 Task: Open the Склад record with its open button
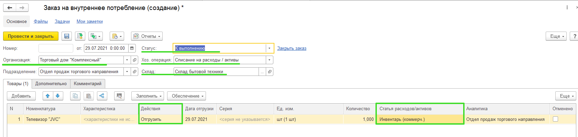point(270,72)
